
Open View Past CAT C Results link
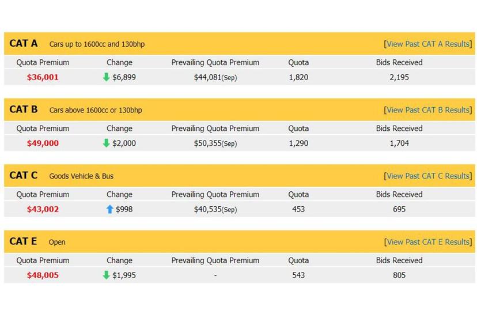pos(428,176)
